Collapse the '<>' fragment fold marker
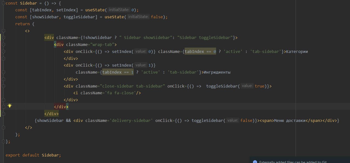 tap(3, 31)
